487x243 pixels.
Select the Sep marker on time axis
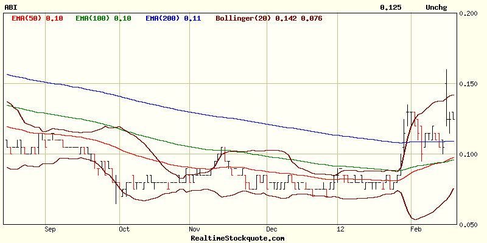[50, 230]
